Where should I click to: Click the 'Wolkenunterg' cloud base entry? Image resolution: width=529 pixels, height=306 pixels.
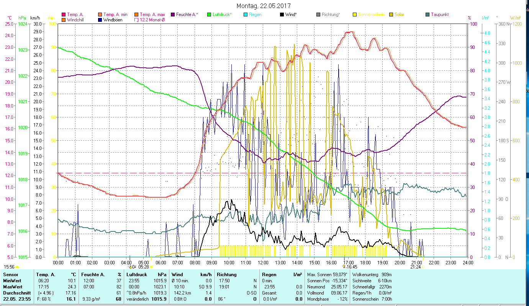(371, 275)
